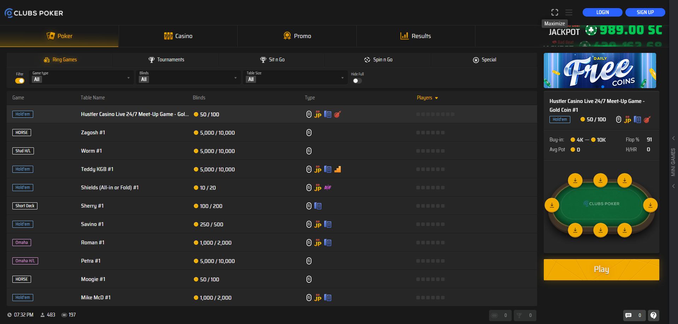Viewport: 678px width, 324px height.
Task: Click the yellow Play button
Action: click(601, 270)
